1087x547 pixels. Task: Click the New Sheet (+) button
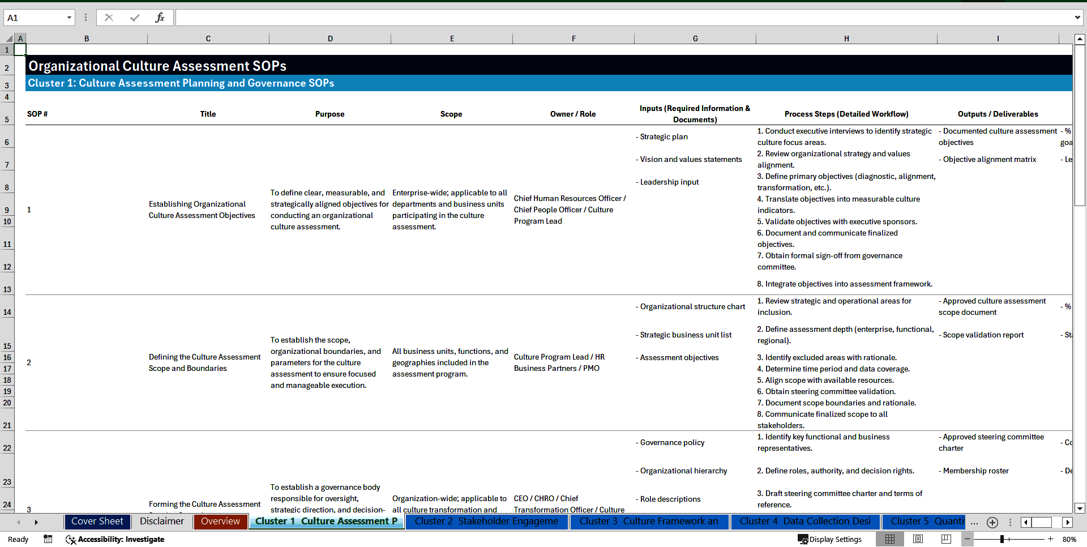(x=992, y=522)
